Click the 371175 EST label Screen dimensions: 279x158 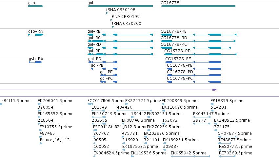pyautogui.click(x=222, y=127)
